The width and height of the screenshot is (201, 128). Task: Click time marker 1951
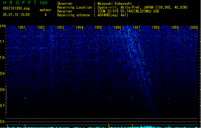pyautogui.click(x=22, y=28)
